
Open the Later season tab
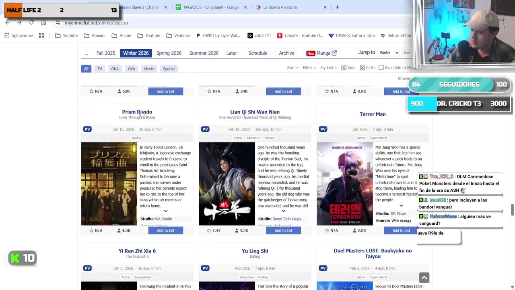pos(232,53)
